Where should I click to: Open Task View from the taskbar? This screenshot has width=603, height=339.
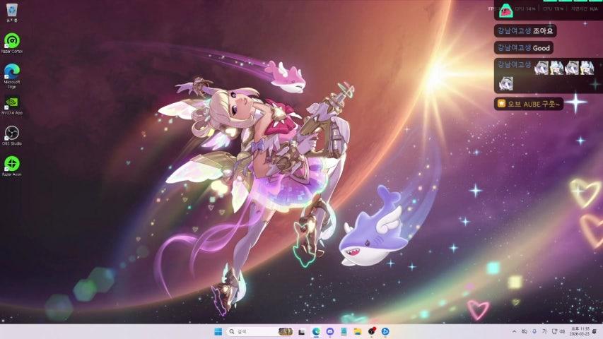pos(302,331)
